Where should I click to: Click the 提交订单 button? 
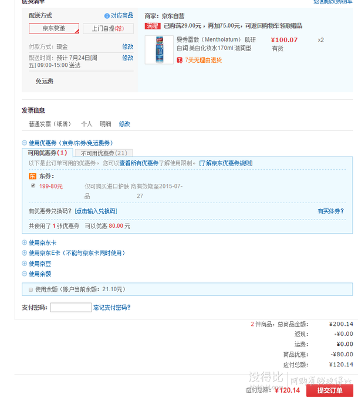[x=330, y=390]
